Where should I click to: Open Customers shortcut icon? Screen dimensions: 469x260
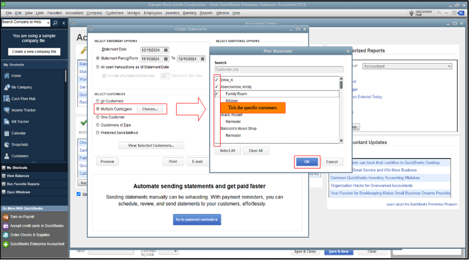7,156
